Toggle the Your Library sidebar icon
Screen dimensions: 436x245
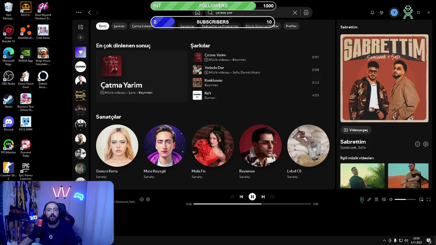click(x=81, y=27)
